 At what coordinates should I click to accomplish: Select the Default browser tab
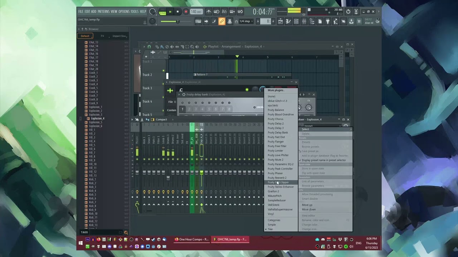pyautogui.click(x=85, y=36)
